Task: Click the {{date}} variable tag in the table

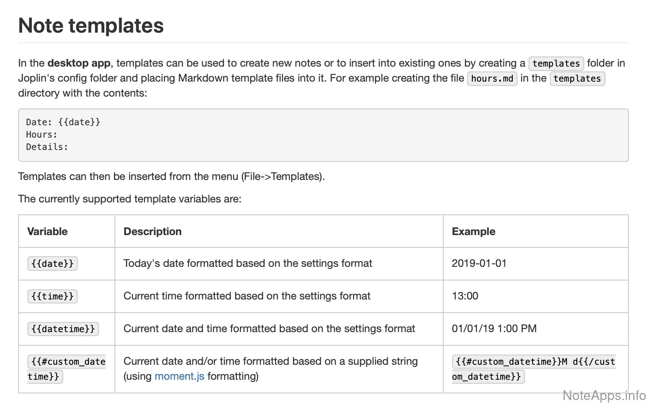Action: 53,264
